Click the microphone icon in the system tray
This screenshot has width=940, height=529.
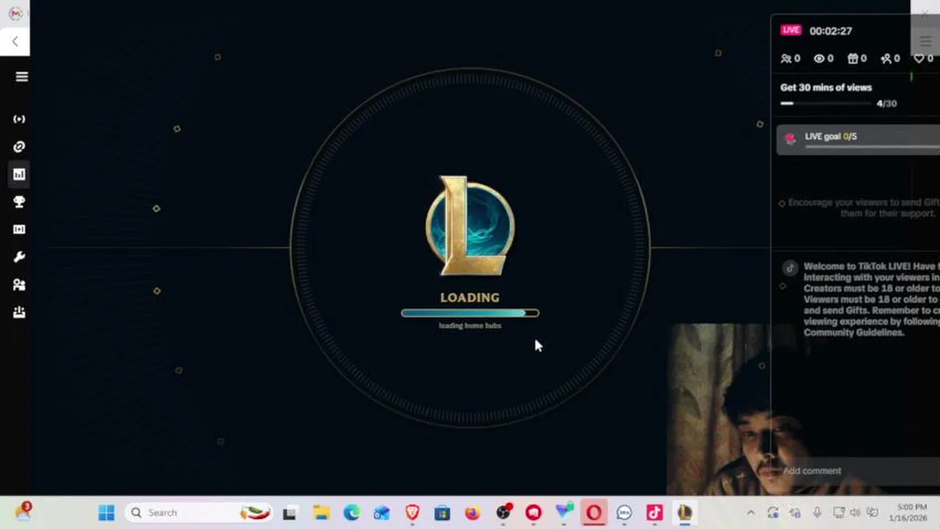coord(817,513)
